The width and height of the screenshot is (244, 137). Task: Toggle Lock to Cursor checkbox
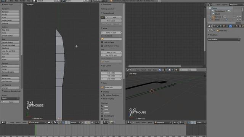click(102, 42)
